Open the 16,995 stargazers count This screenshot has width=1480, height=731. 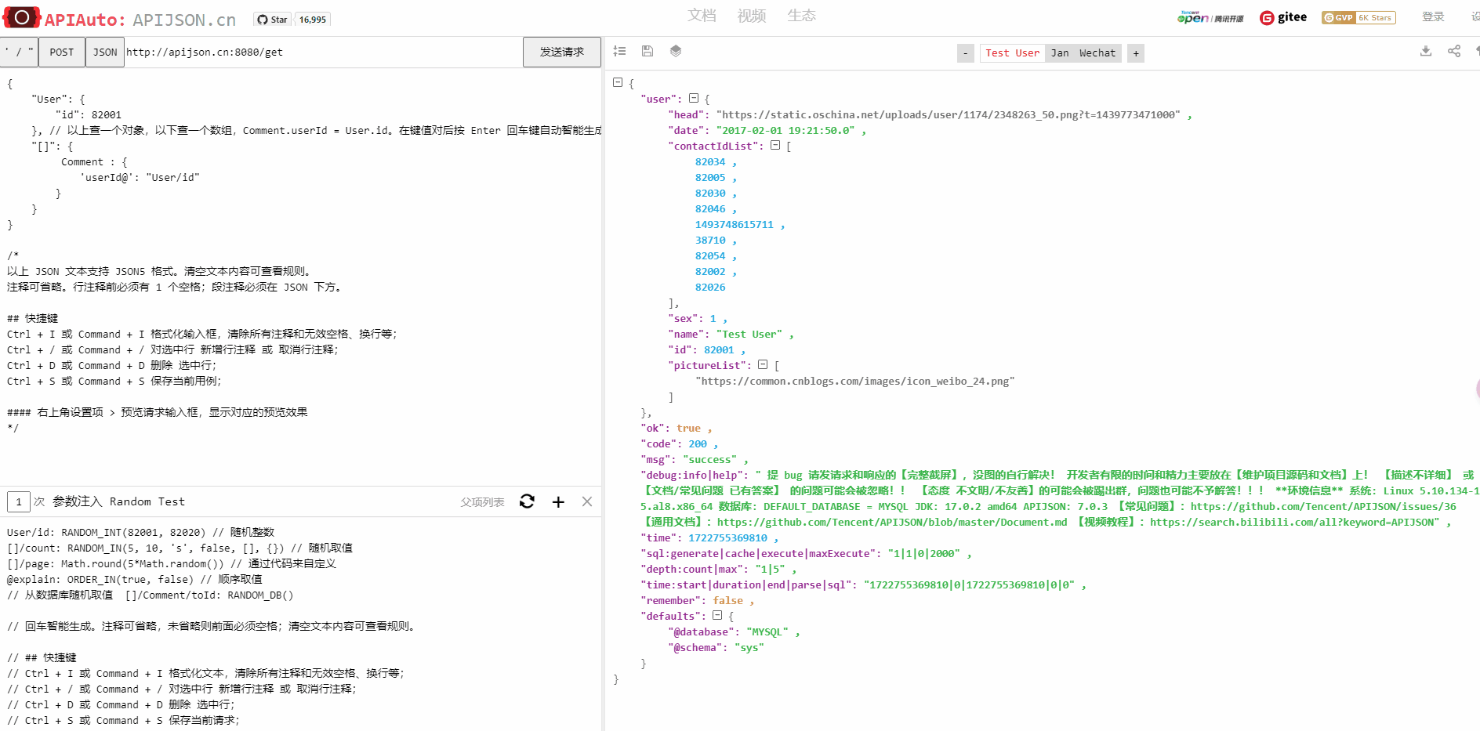pyautogui.click(x=313, y=20)
